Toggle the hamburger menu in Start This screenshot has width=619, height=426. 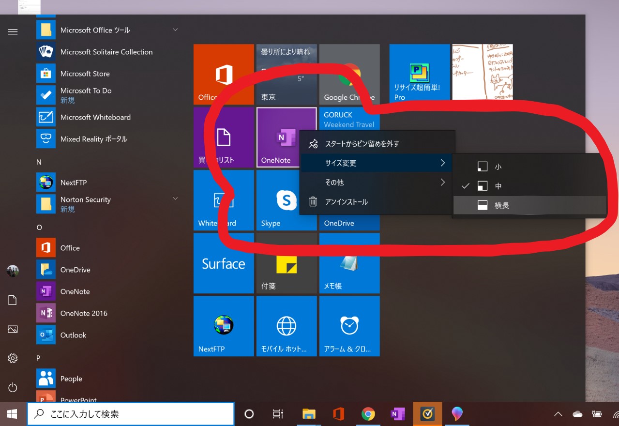pyautogui.click(x=13, y=32)
